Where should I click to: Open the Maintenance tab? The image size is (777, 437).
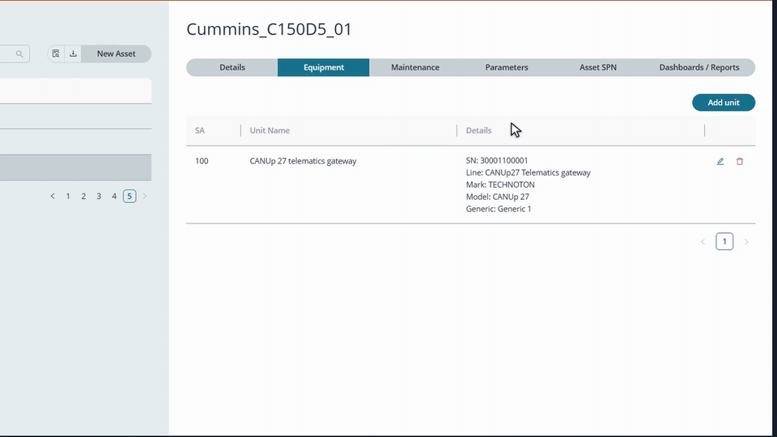tap(414, 67)
